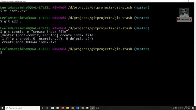Open Cortana circle icon in taskbar
The image size is (196, 110).
point(43,108)
